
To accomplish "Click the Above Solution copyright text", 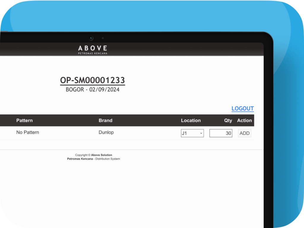I will point(102,155).
